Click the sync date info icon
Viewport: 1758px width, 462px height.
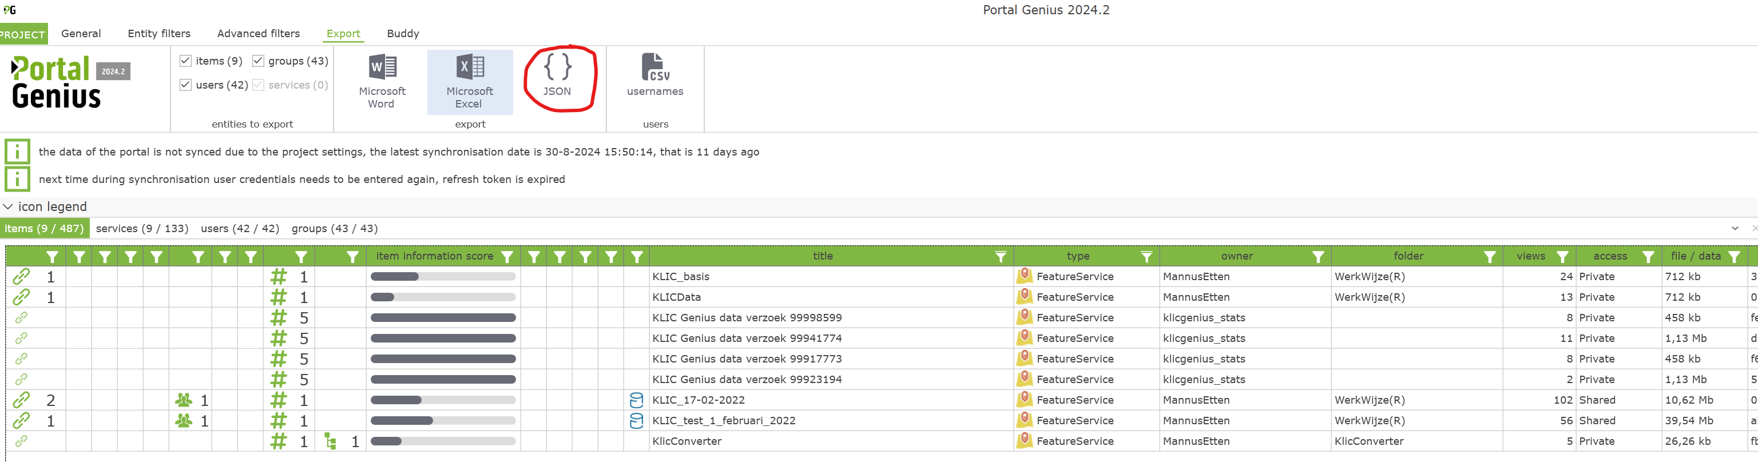click(17, 152)
